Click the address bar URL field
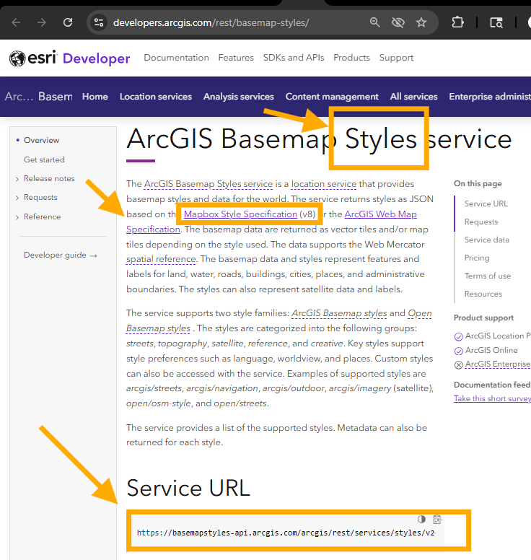The height and width of the screenshot is (560, 531). click(x=211, y=23)
